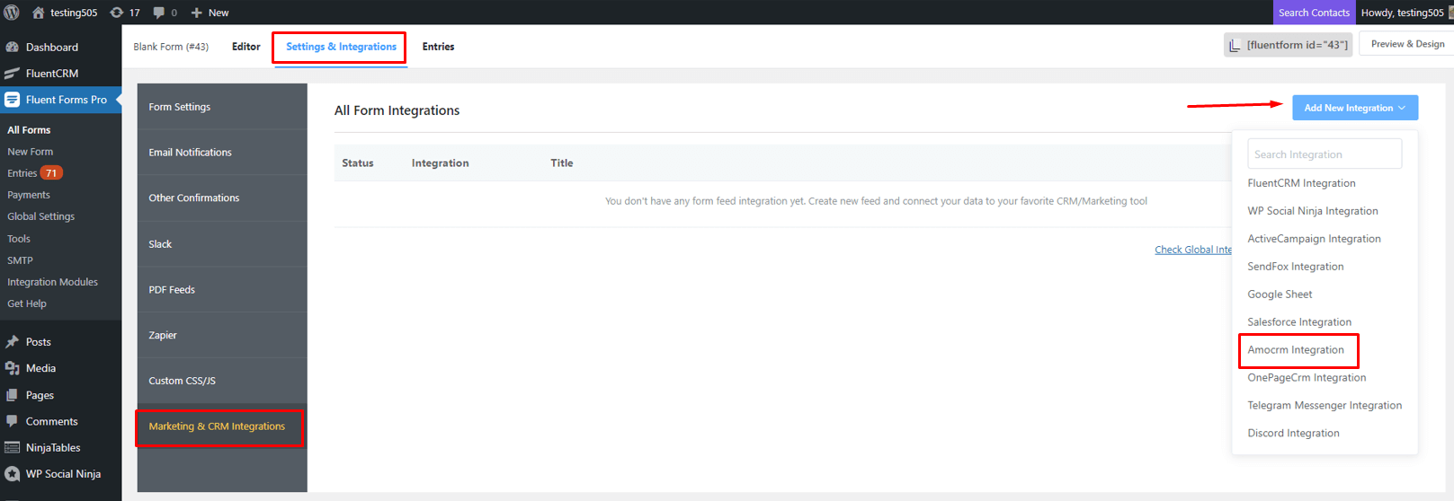Click the Comments icon in sidebar
Screen dimensions: 1454x501
[13, 421]
